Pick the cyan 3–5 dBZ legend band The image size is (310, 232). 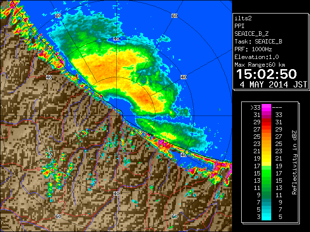[x=266, y=217]
